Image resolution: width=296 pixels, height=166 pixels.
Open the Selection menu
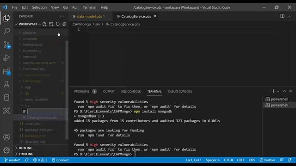(39, 7)
